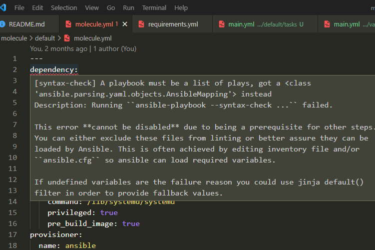Screen dimensions: 375x250
Task: Open the Selection menu
Action: (x=64, y=8)
